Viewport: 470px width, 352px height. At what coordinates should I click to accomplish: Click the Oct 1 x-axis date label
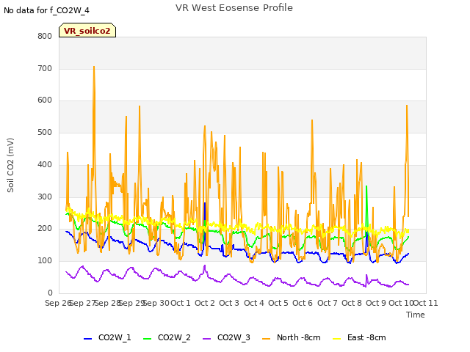[181, 303]
